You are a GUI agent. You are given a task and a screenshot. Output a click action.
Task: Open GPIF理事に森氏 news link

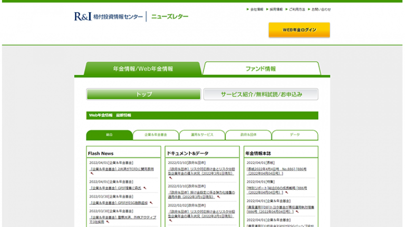tap(115, 188)
